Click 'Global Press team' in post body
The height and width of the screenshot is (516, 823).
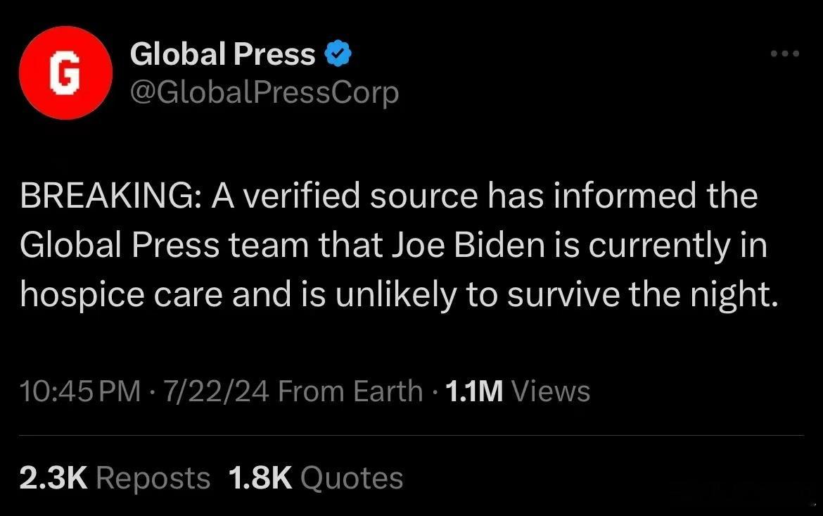coord(165,245)
